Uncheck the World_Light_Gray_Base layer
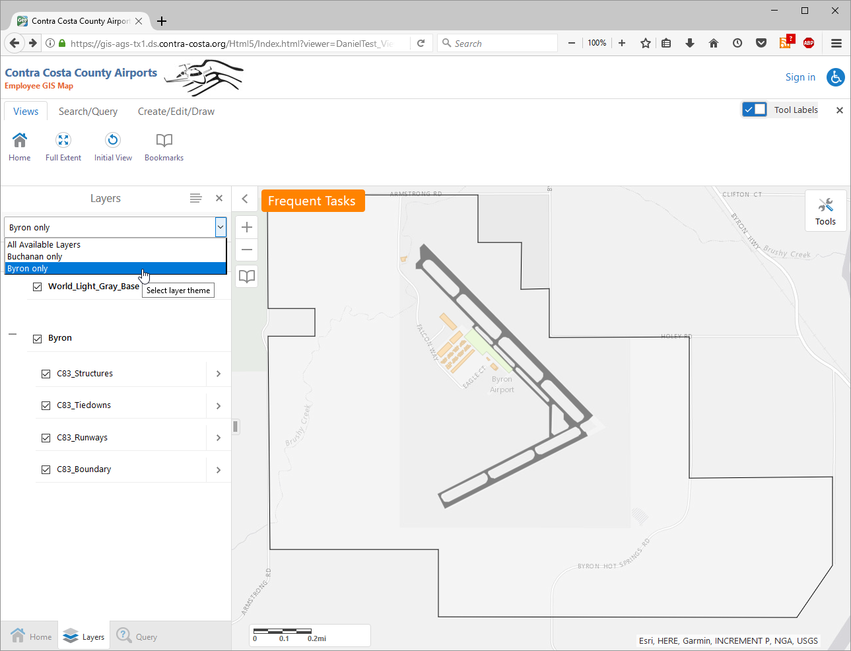Screen dimensions: 851x651 point(38,287)
